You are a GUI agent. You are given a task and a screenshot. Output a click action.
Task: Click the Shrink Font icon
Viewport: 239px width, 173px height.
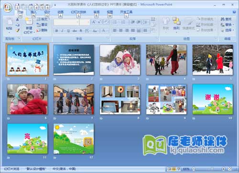pyautogui.click(x=99, y=22)
